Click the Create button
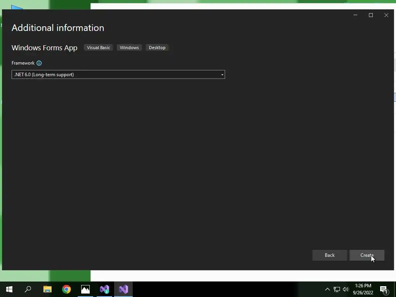The image size is (396, 297). (x=367, y=255)
